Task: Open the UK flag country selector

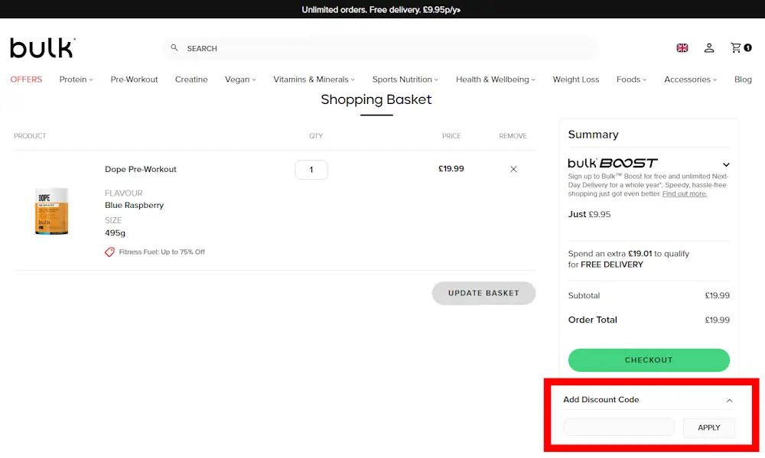Action: click(x=682, y=48)
